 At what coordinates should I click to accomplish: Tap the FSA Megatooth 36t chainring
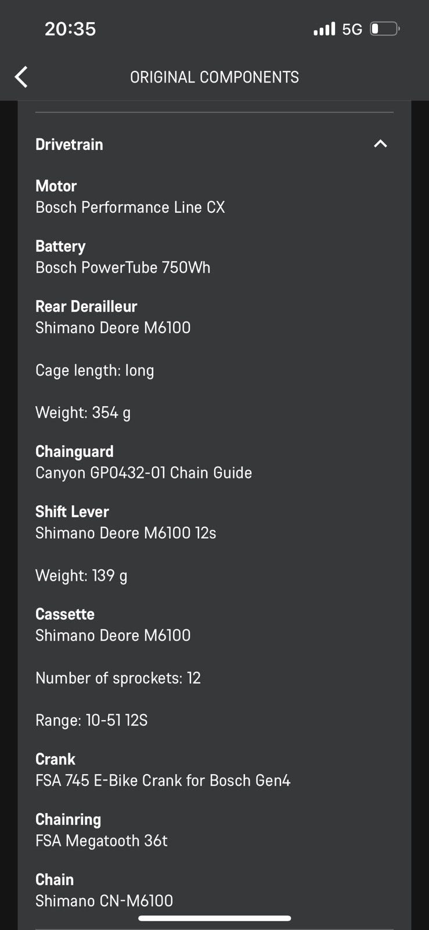pyautogui.click(x=101, y=840)
